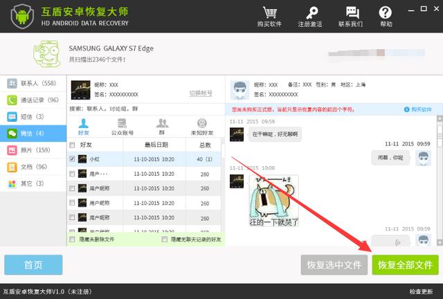Click the device mascot phone icon
The height and width of the screenshot is (299, 443).
coord(46,54)
